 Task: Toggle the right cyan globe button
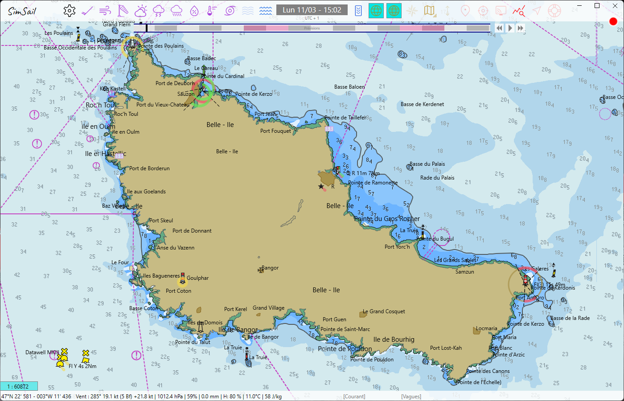coord(394,11)
